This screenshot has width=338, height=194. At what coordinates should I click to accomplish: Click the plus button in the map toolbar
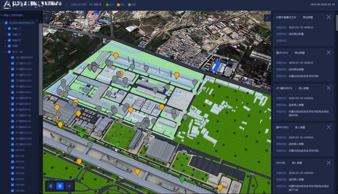pyautogui.click(x=69, y=186)
